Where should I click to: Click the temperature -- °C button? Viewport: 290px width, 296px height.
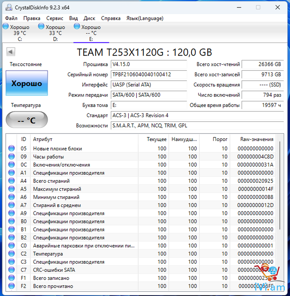click(27, 120)
